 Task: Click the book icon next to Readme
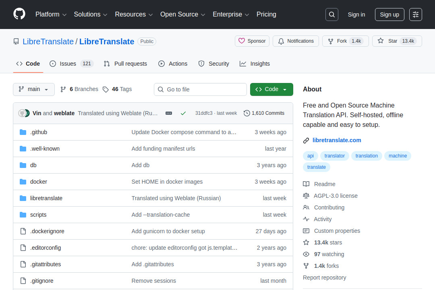pos(306,184)
